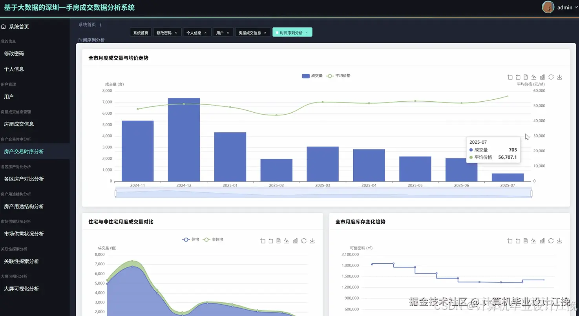This screenshot has height=316, width=579.
Task: Switch 全市月度成交量与均价走势 chart to bar type
Action: pos(542,77)
